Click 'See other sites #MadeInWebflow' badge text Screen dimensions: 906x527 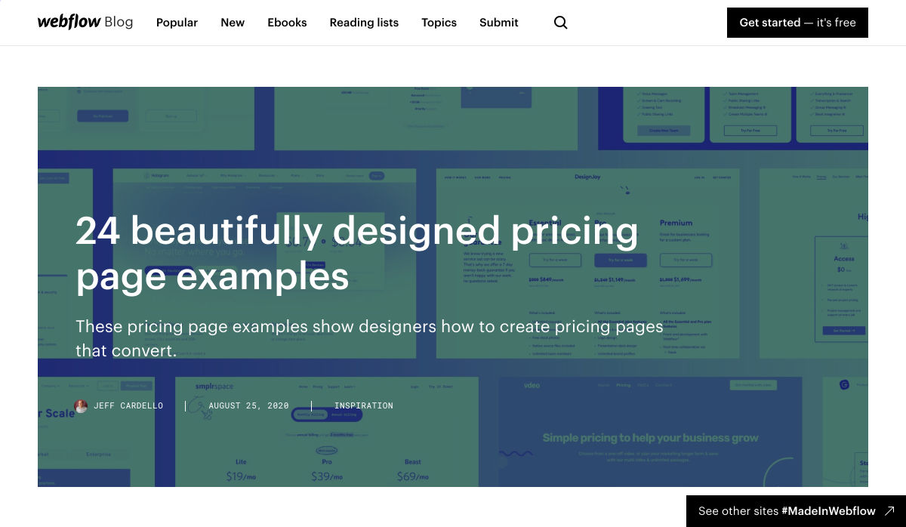(787, 511)
